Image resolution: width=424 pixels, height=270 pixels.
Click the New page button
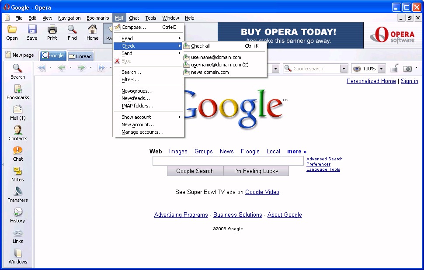[20, 55]
